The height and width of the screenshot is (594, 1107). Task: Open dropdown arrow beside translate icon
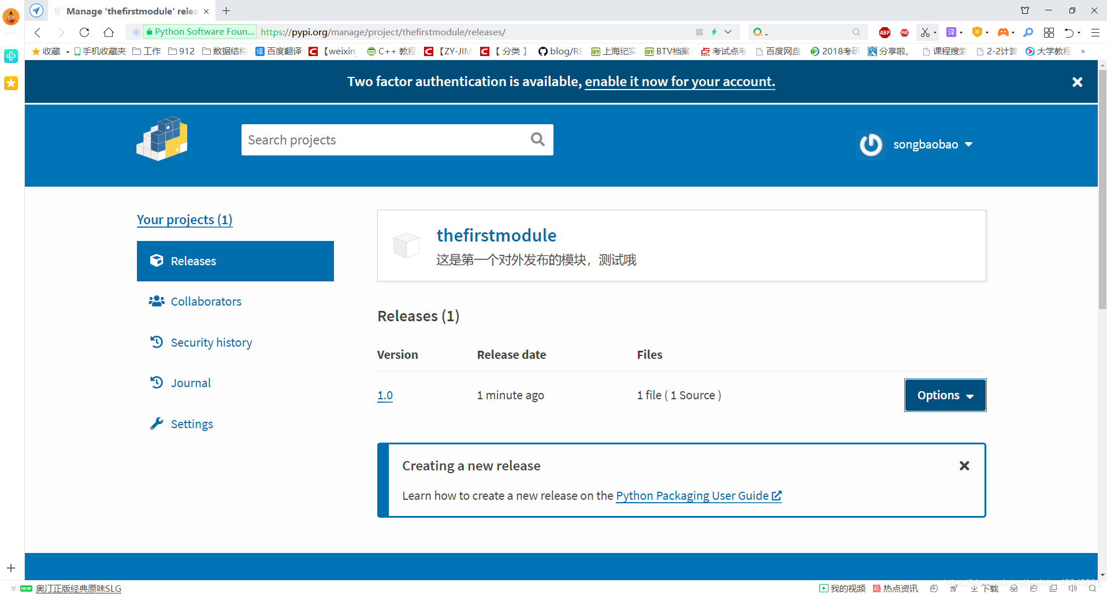961,32
